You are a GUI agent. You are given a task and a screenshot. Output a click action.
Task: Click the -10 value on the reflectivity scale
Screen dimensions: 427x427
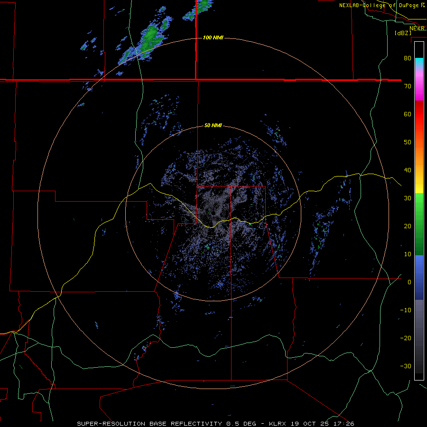coord(406,310)
